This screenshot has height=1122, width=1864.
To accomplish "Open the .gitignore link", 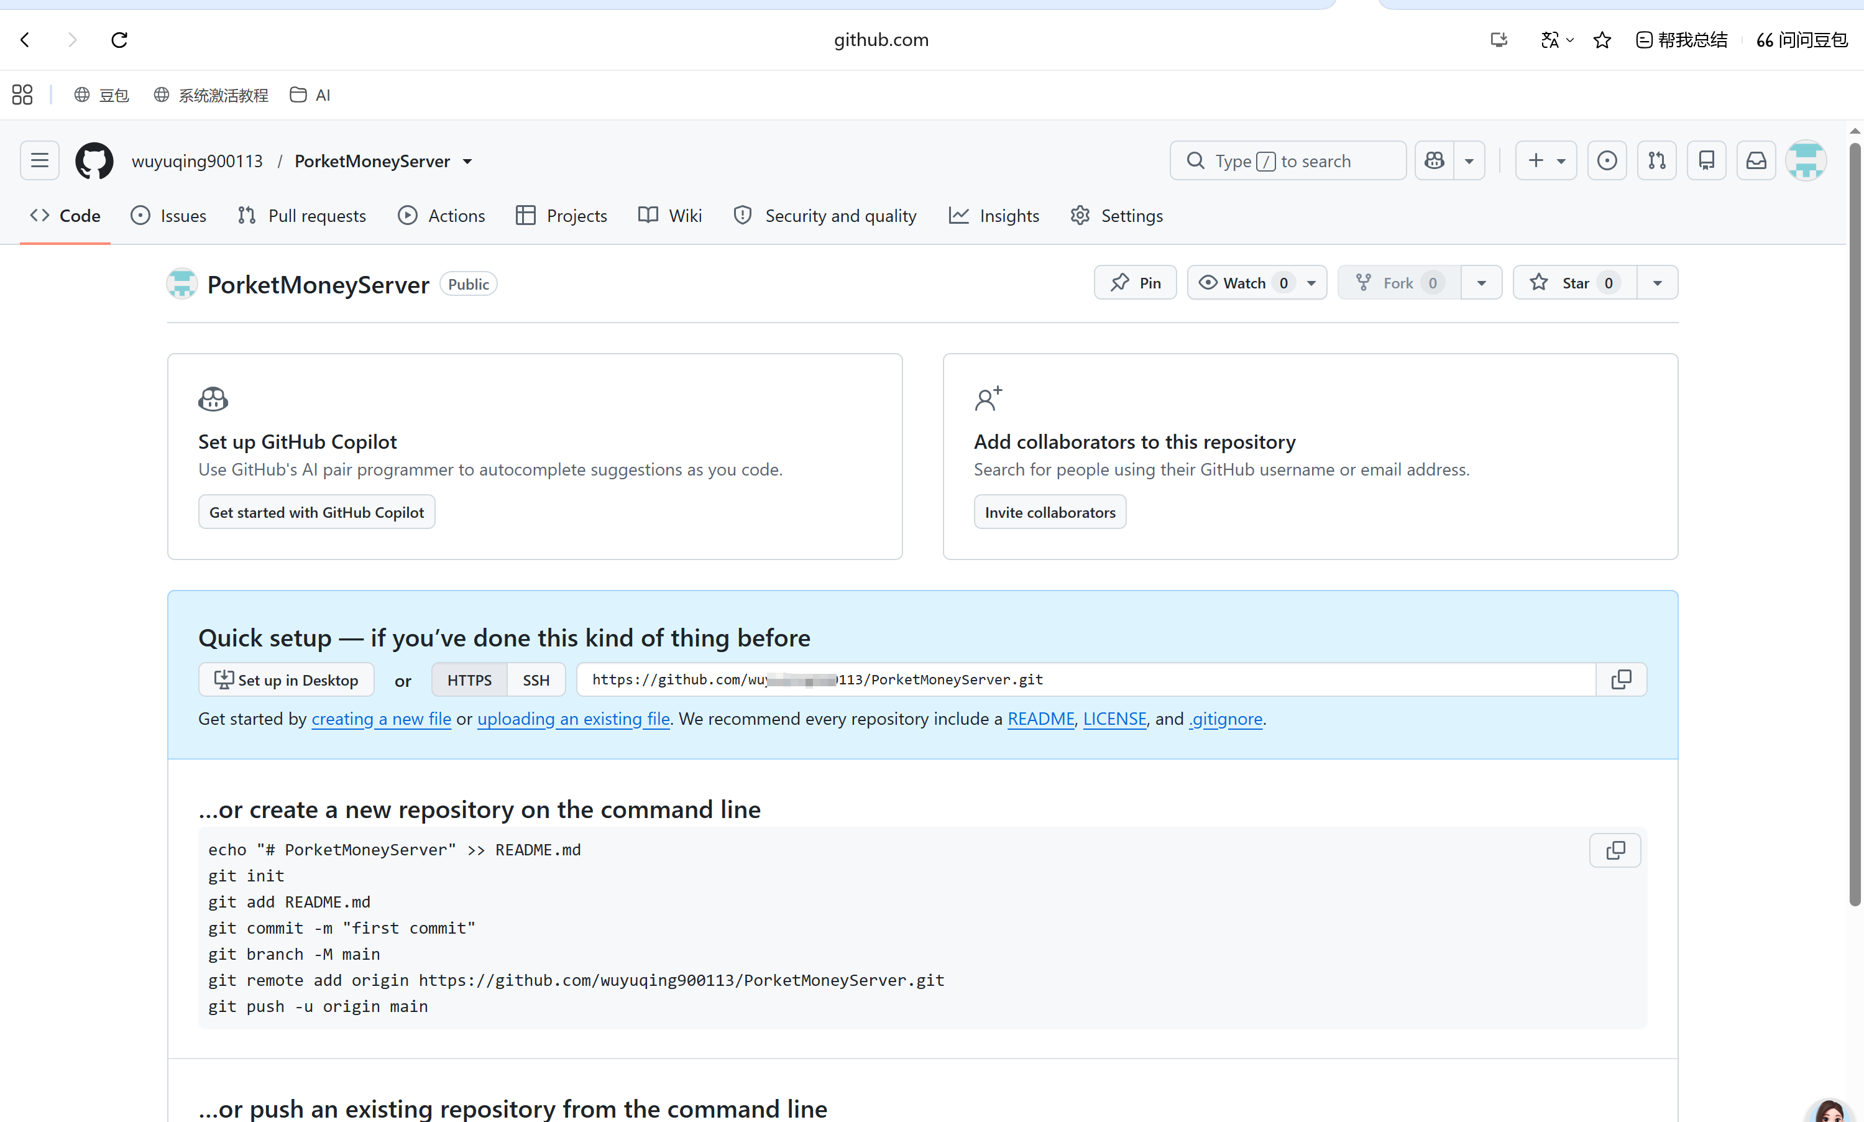I will pyautogui.click(x=1226, y=718).
